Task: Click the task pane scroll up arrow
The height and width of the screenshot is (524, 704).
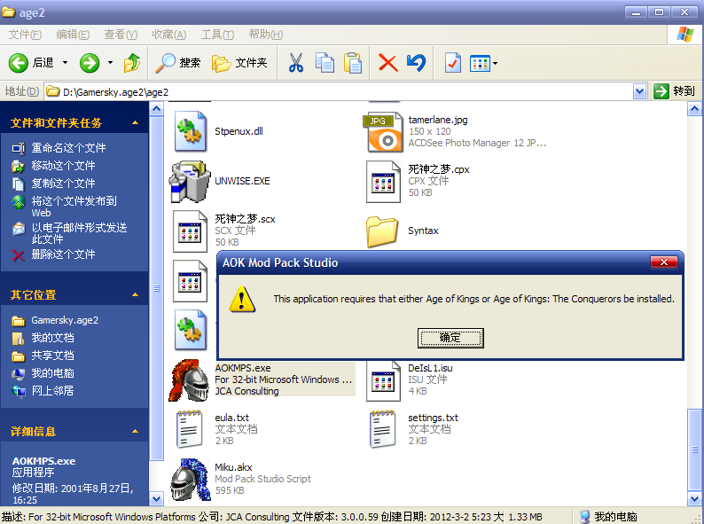Action: (x=156, y=109)
